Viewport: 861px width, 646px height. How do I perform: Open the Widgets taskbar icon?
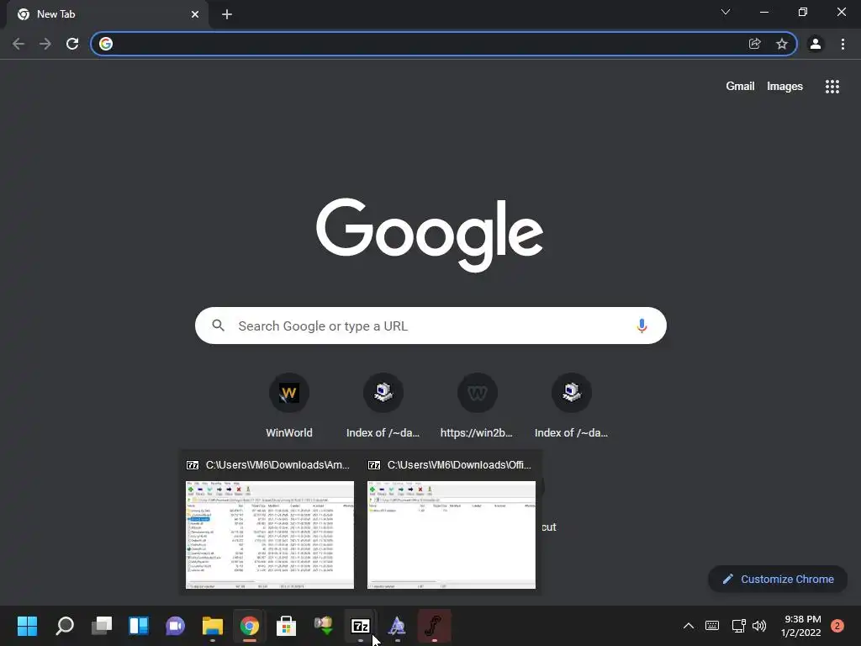[x=139, y=626]
